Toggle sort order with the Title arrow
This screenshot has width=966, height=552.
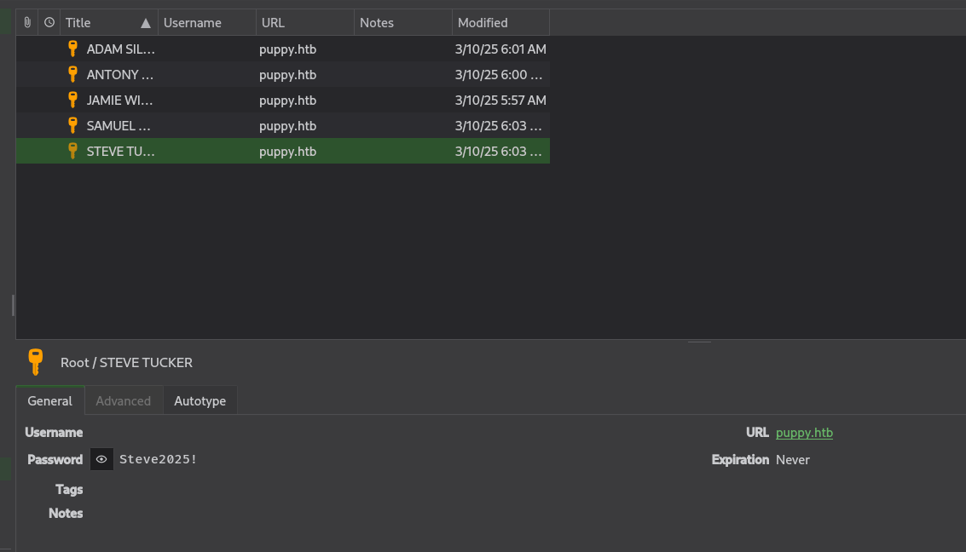(146, 23)
